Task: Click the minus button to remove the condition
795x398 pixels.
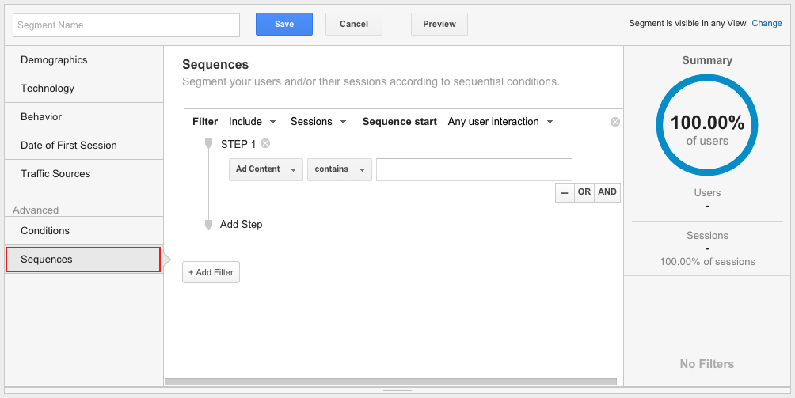Action: coord(565,192)
